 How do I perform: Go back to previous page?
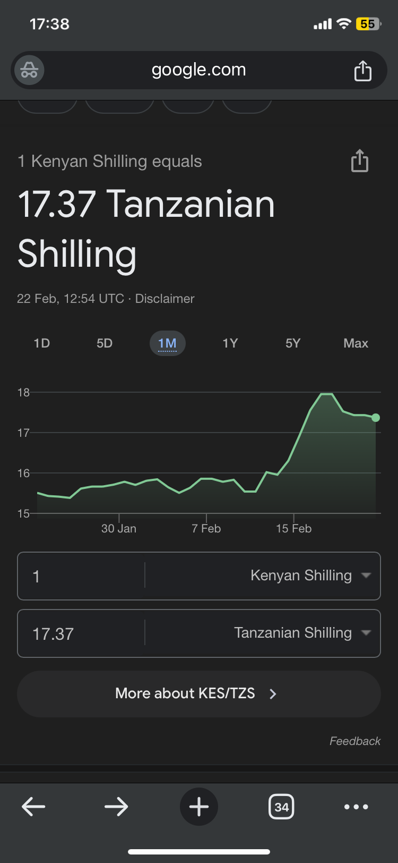click(33, 807)
